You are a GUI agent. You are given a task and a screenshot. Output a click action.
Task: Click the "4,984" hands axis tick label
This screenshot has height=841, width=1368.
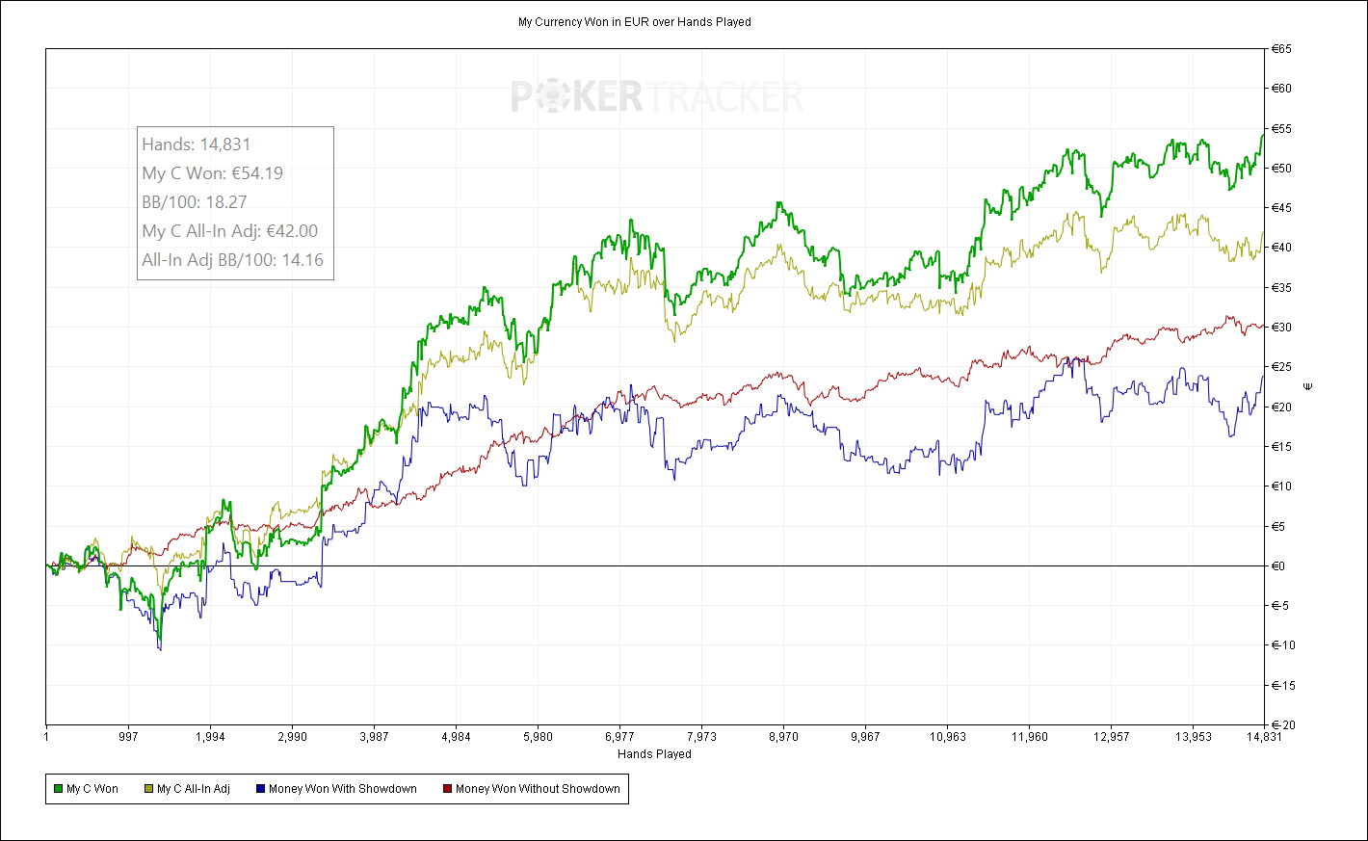point(456,737)
